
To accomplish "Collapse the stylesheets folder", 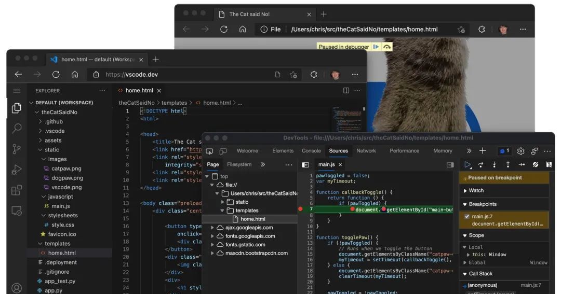I will click(44, 215).
